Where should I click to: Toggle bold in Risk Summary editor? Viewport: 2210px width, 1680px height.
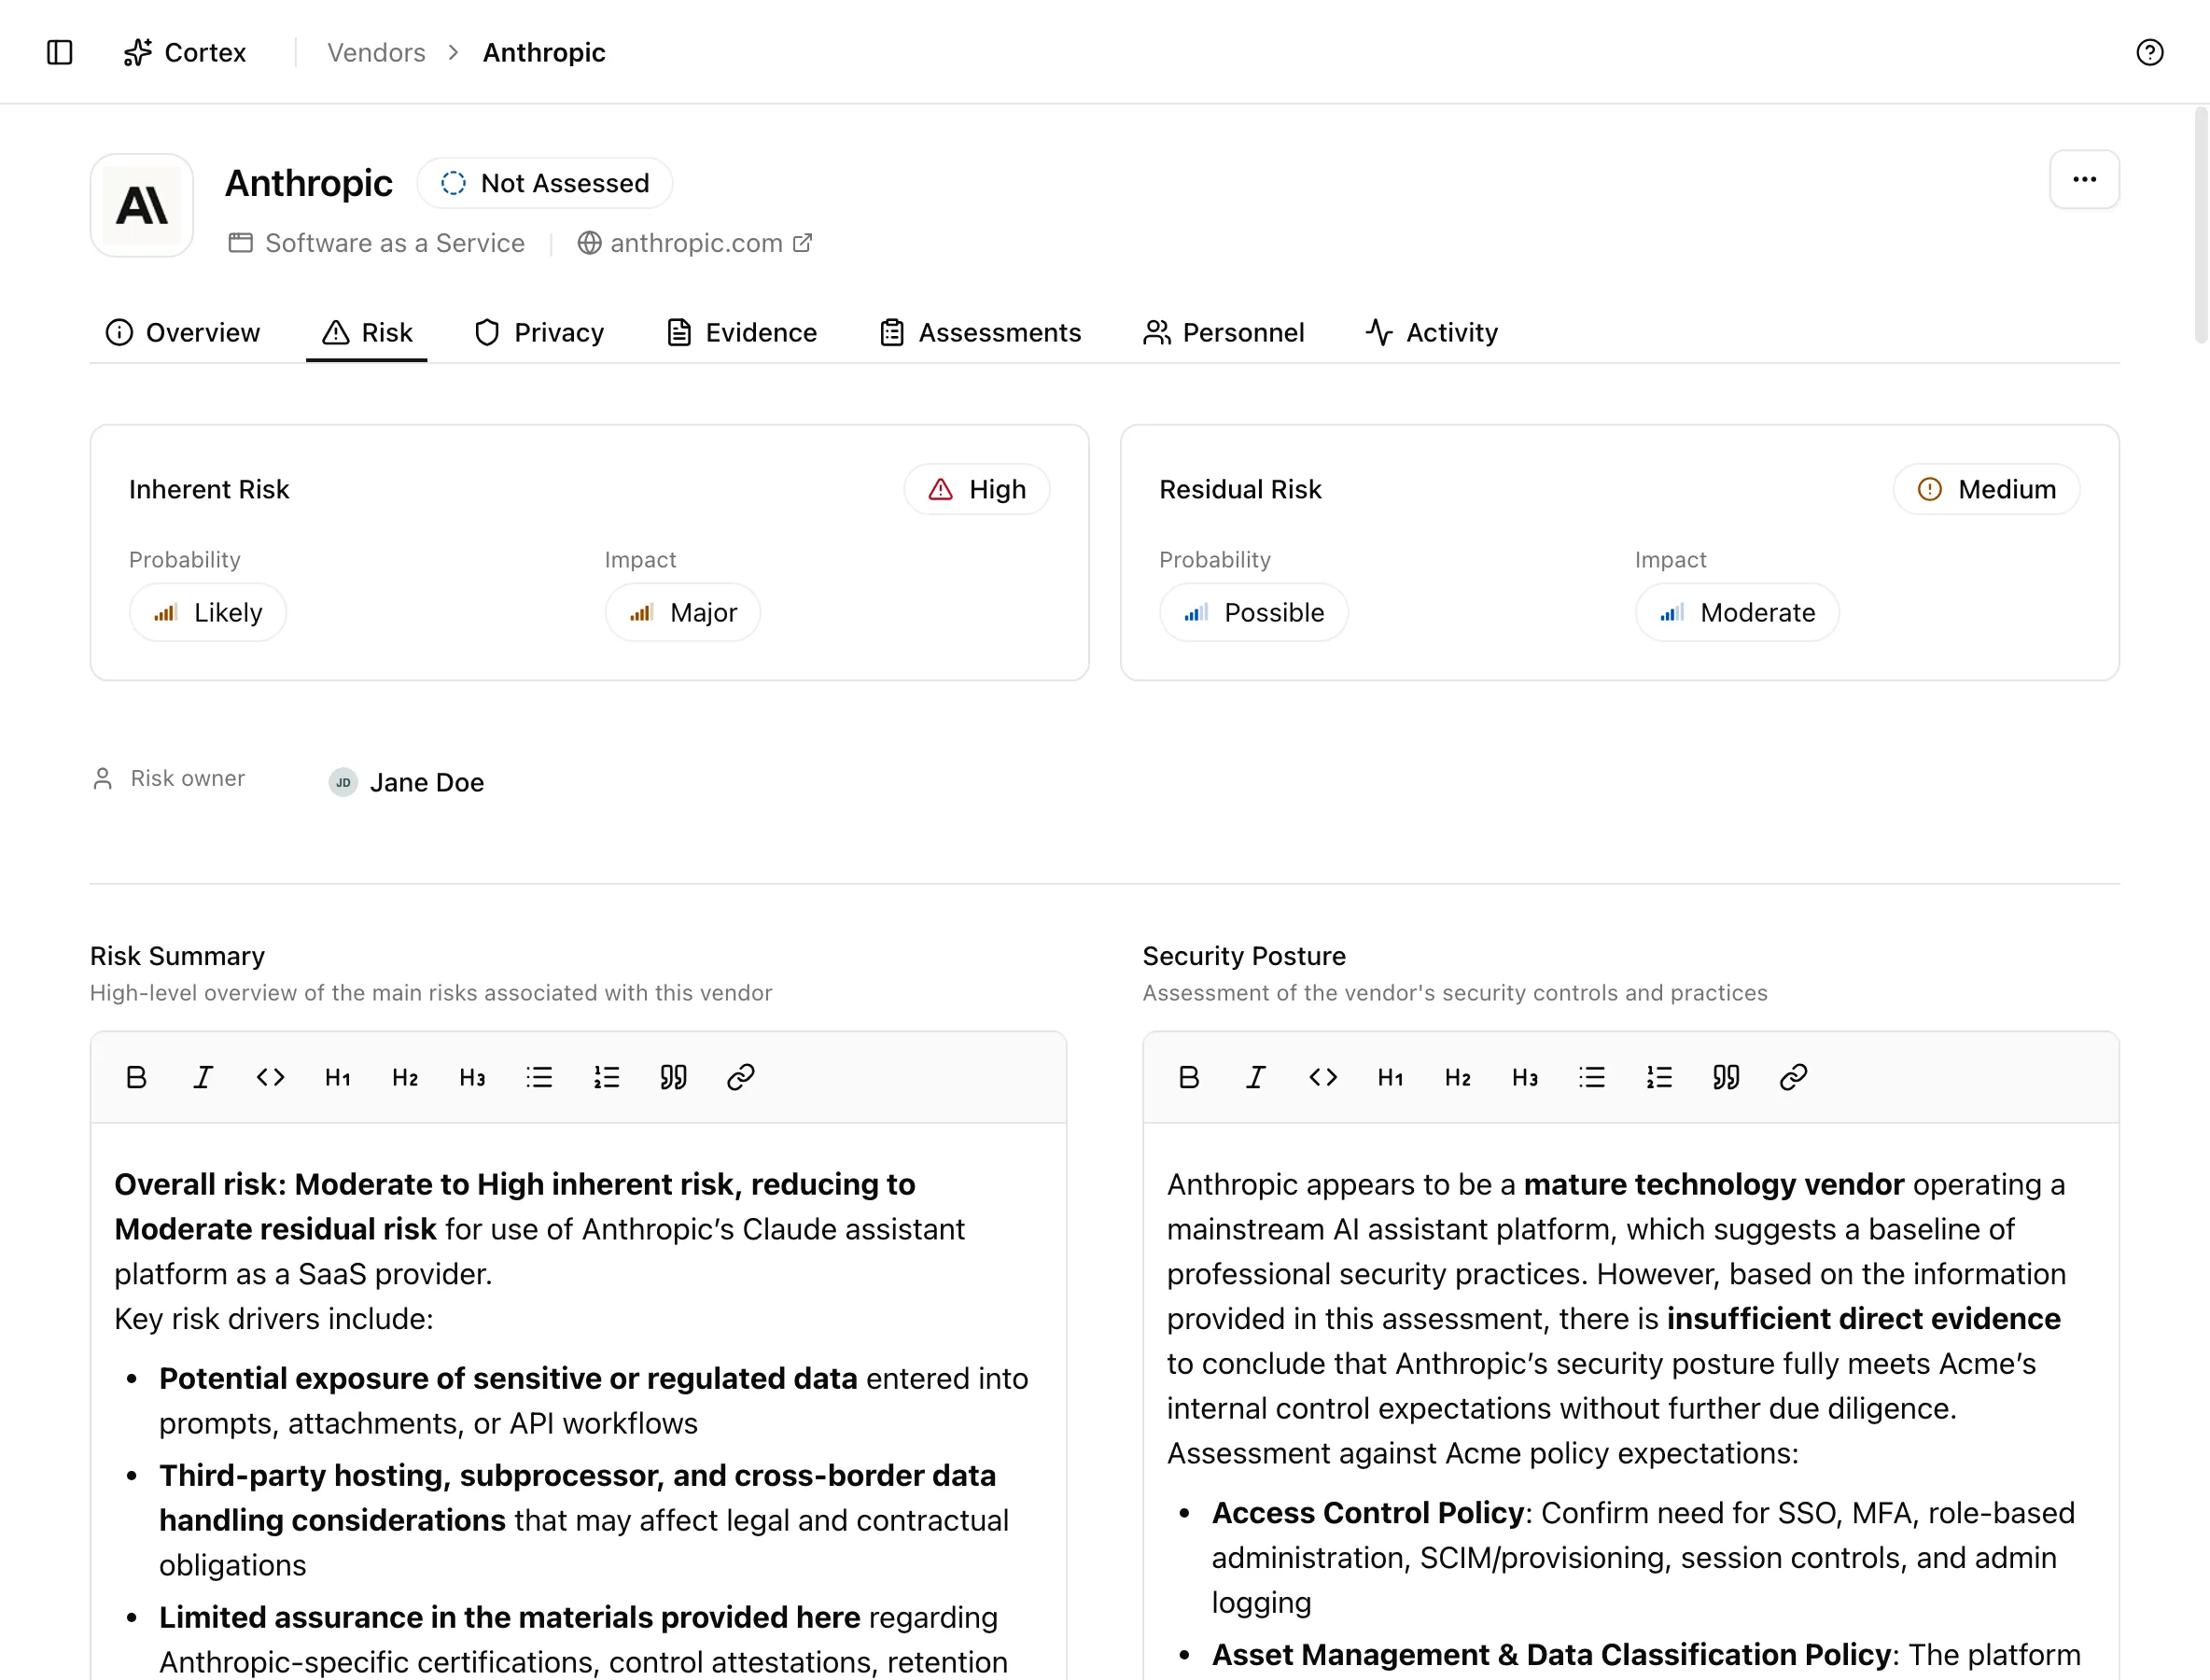136,1077
